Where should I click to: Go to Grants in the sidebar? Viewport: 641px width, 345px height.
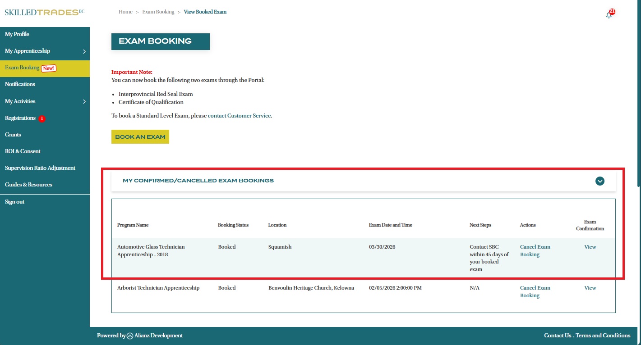pos(13,135)
